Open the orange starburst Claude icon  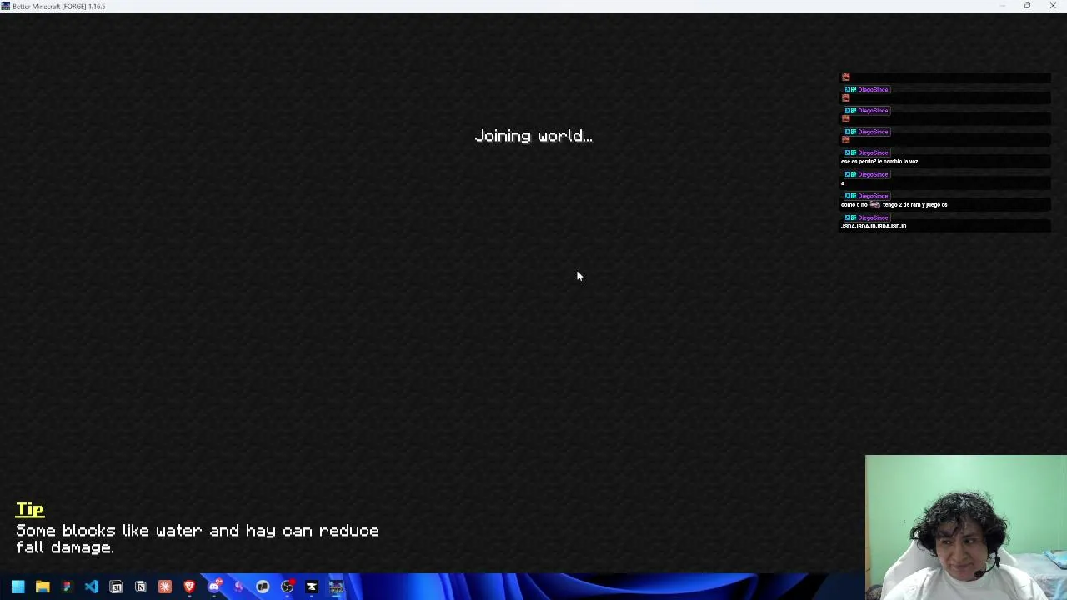tap(165, 587)
